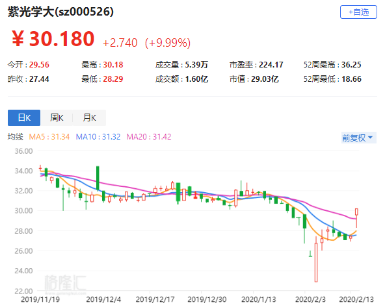The image size is (385, 307).
Task: Click the 昨收 value 27.44
Action: click(39, 79)
